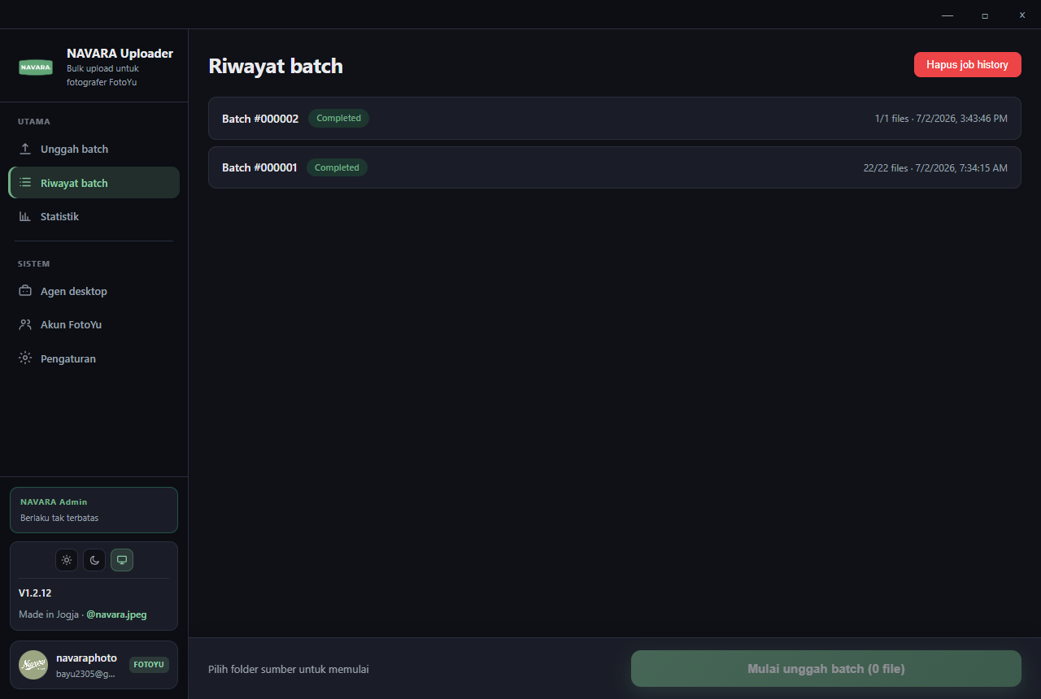Click the Completed badge on Batch #000001
Screen dimensions: 1041x699
(337, 167)
